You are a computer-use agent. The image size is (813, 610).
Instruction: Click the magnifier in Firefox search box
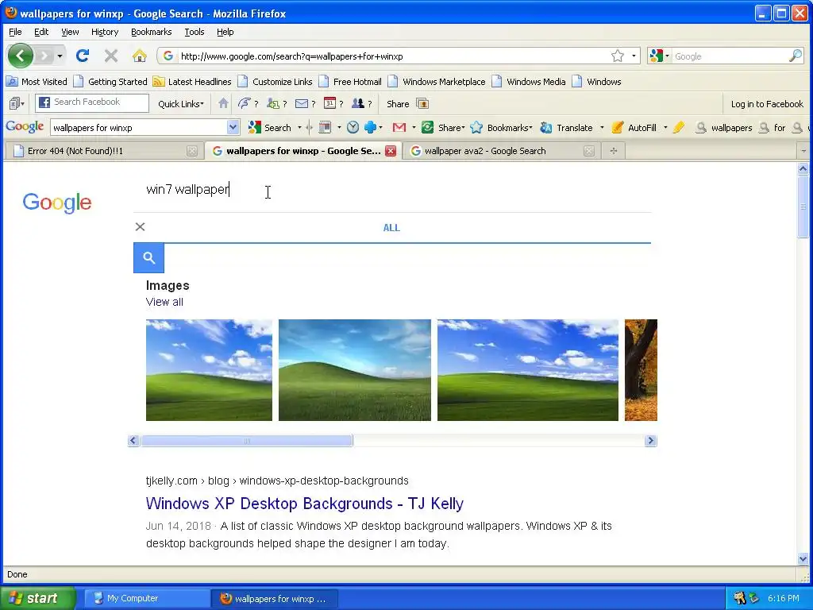(x=796, y=56)
